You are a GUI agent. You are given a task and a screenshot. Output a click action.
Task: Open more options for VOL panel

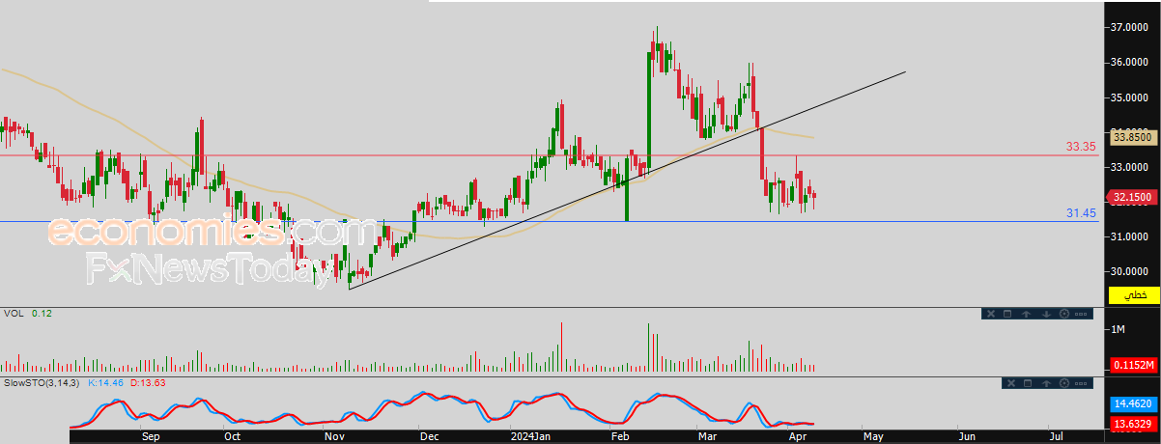coord(1081,314)
